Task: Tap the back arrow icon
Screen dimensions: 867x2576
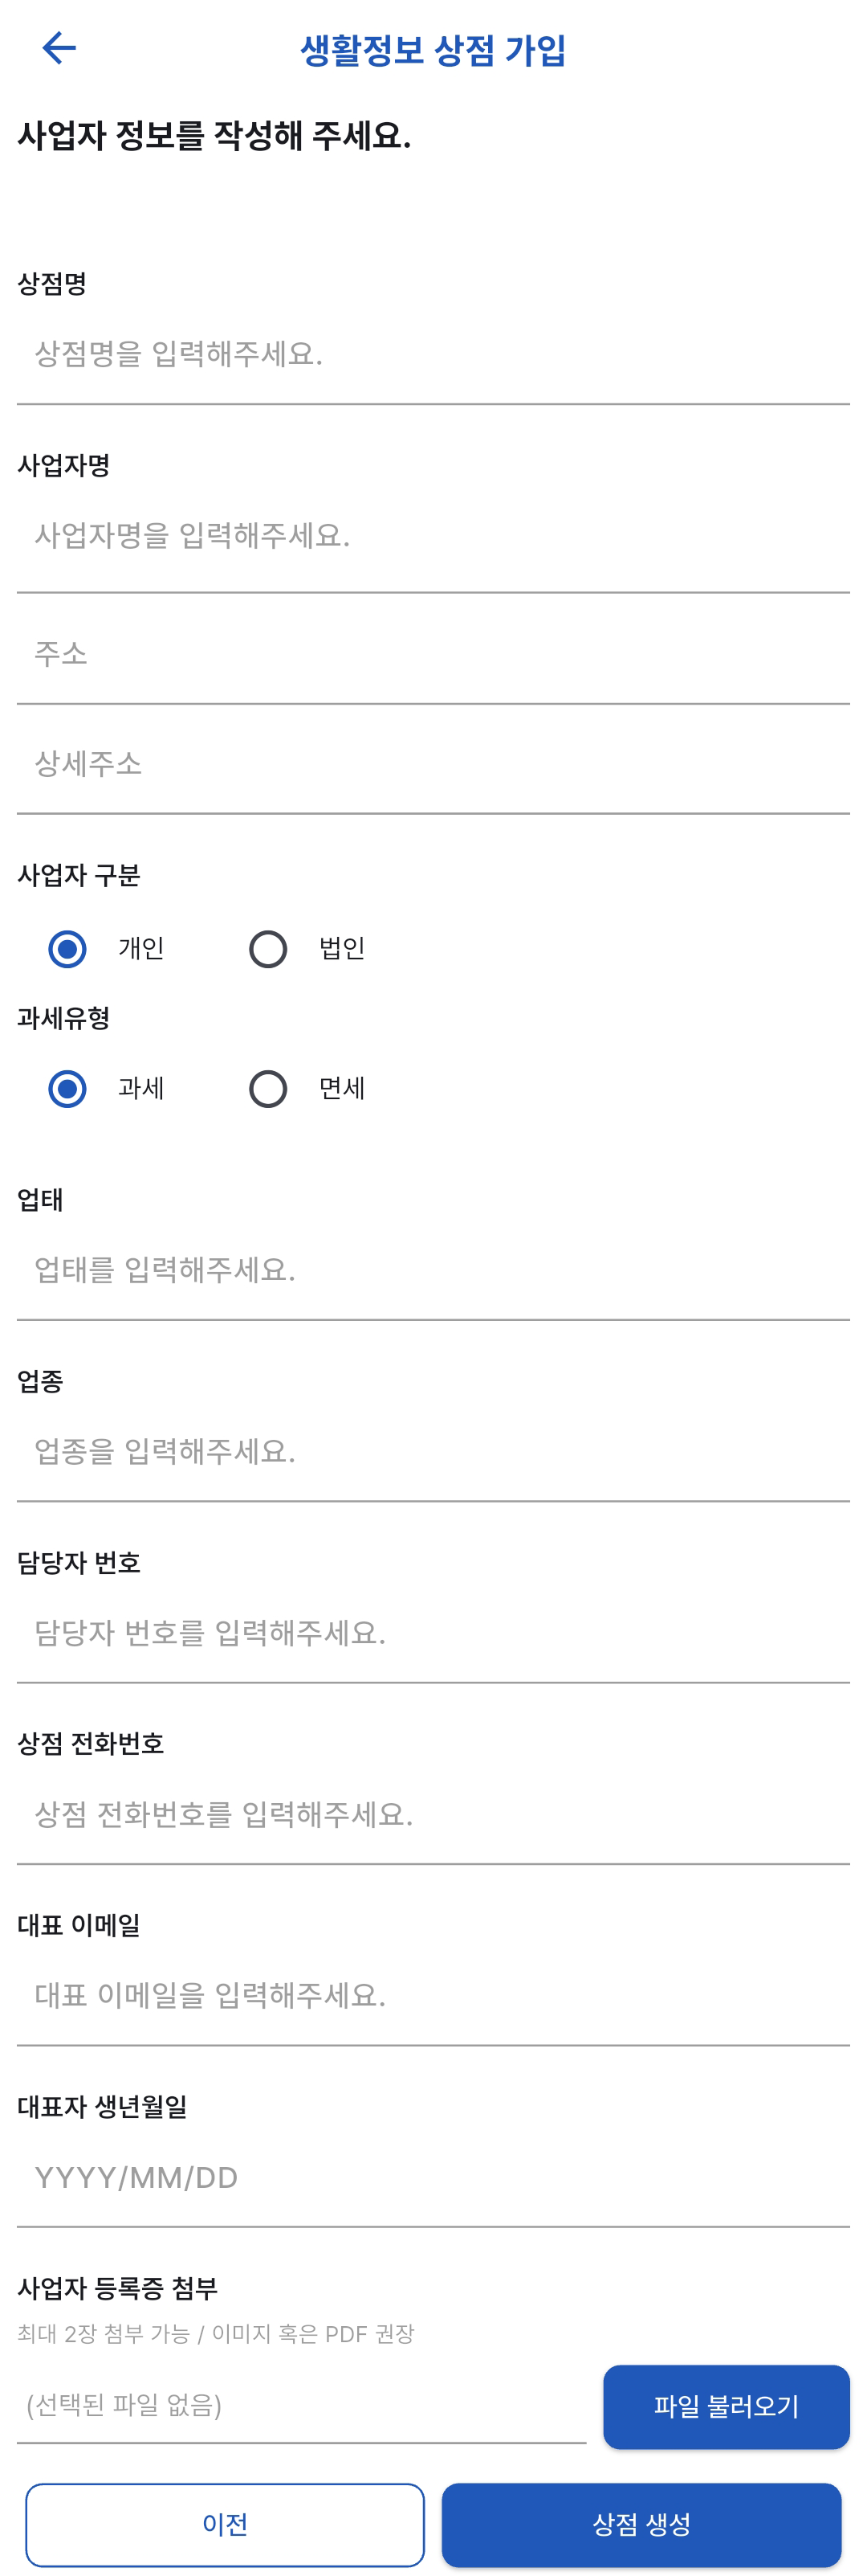Action: [59, 48]
